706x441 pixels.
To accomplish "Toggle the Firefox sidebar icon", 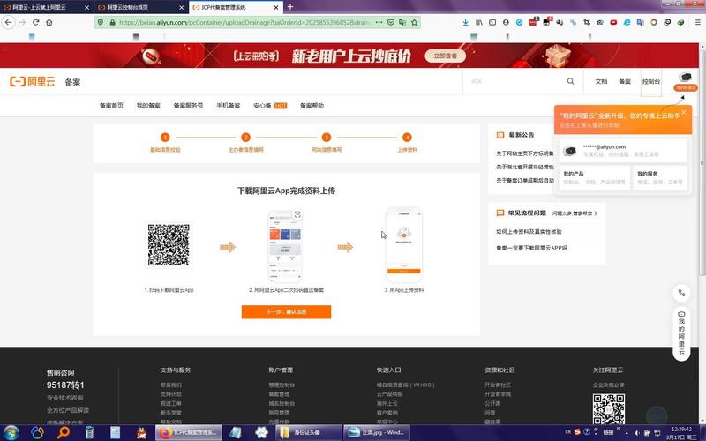I will point(492,22).
